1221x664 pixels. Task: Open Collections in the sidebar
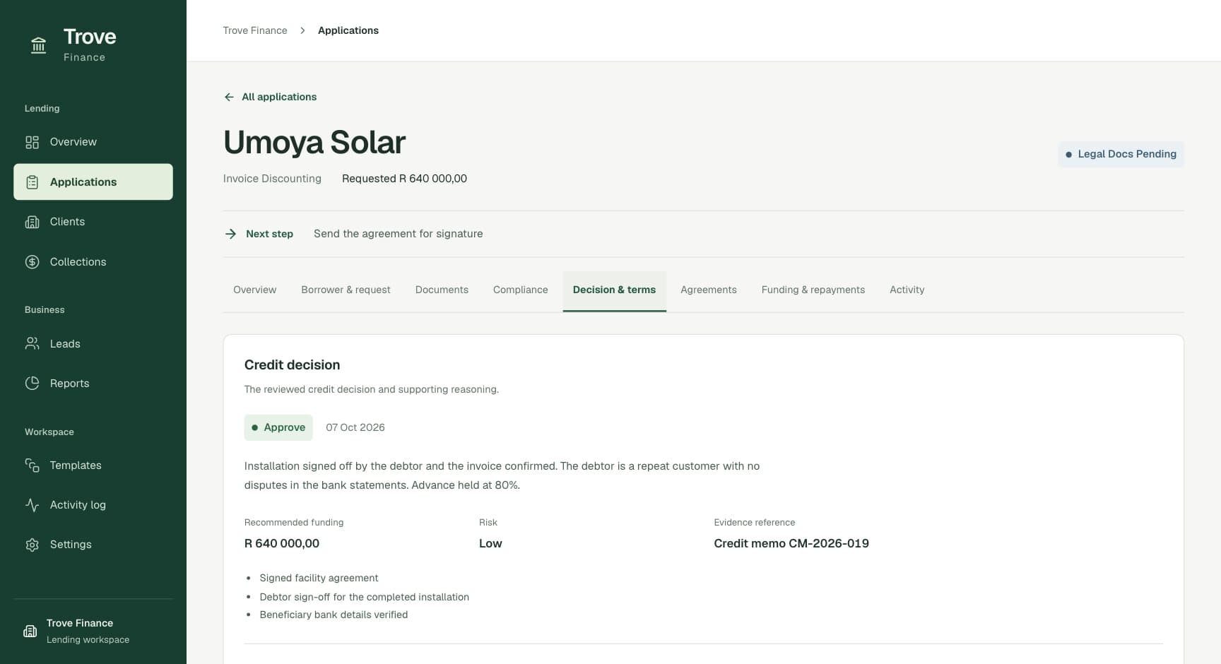click(x=93, y=262)
